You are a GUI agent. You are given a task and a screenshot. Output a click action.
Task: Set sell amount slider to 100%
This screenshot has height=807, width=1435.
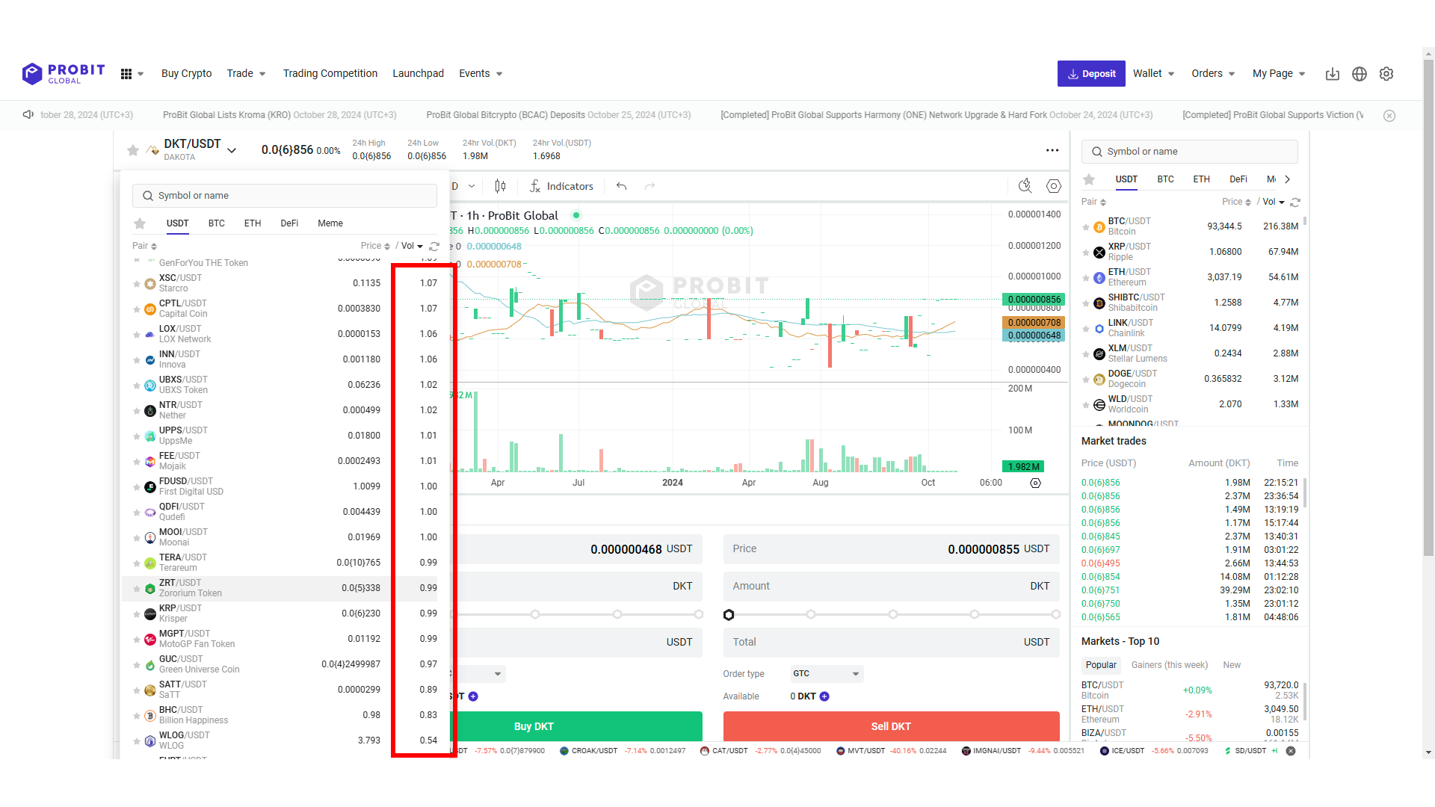(1056, 614)
